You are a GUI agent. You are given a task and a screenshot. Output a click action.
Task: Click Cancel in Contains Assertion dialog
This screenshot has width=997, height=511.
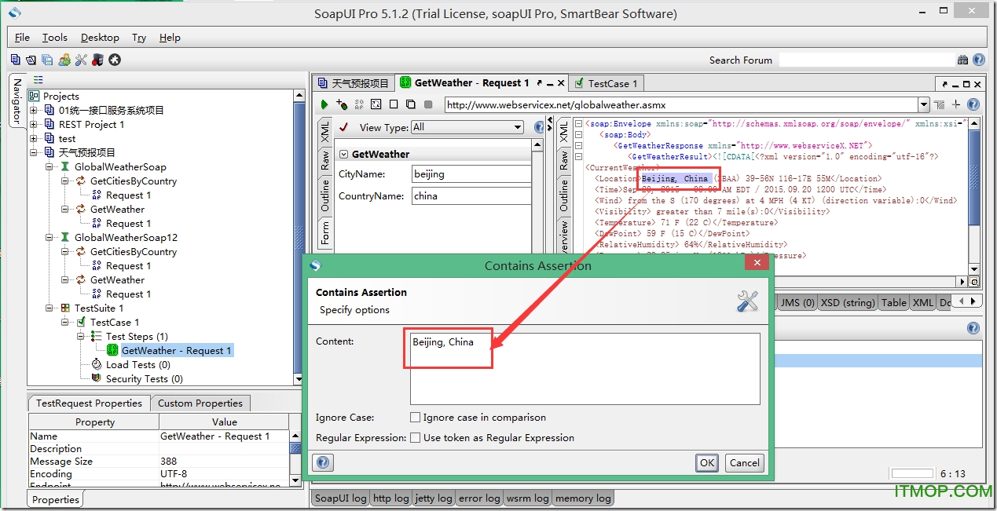[744, 462]
